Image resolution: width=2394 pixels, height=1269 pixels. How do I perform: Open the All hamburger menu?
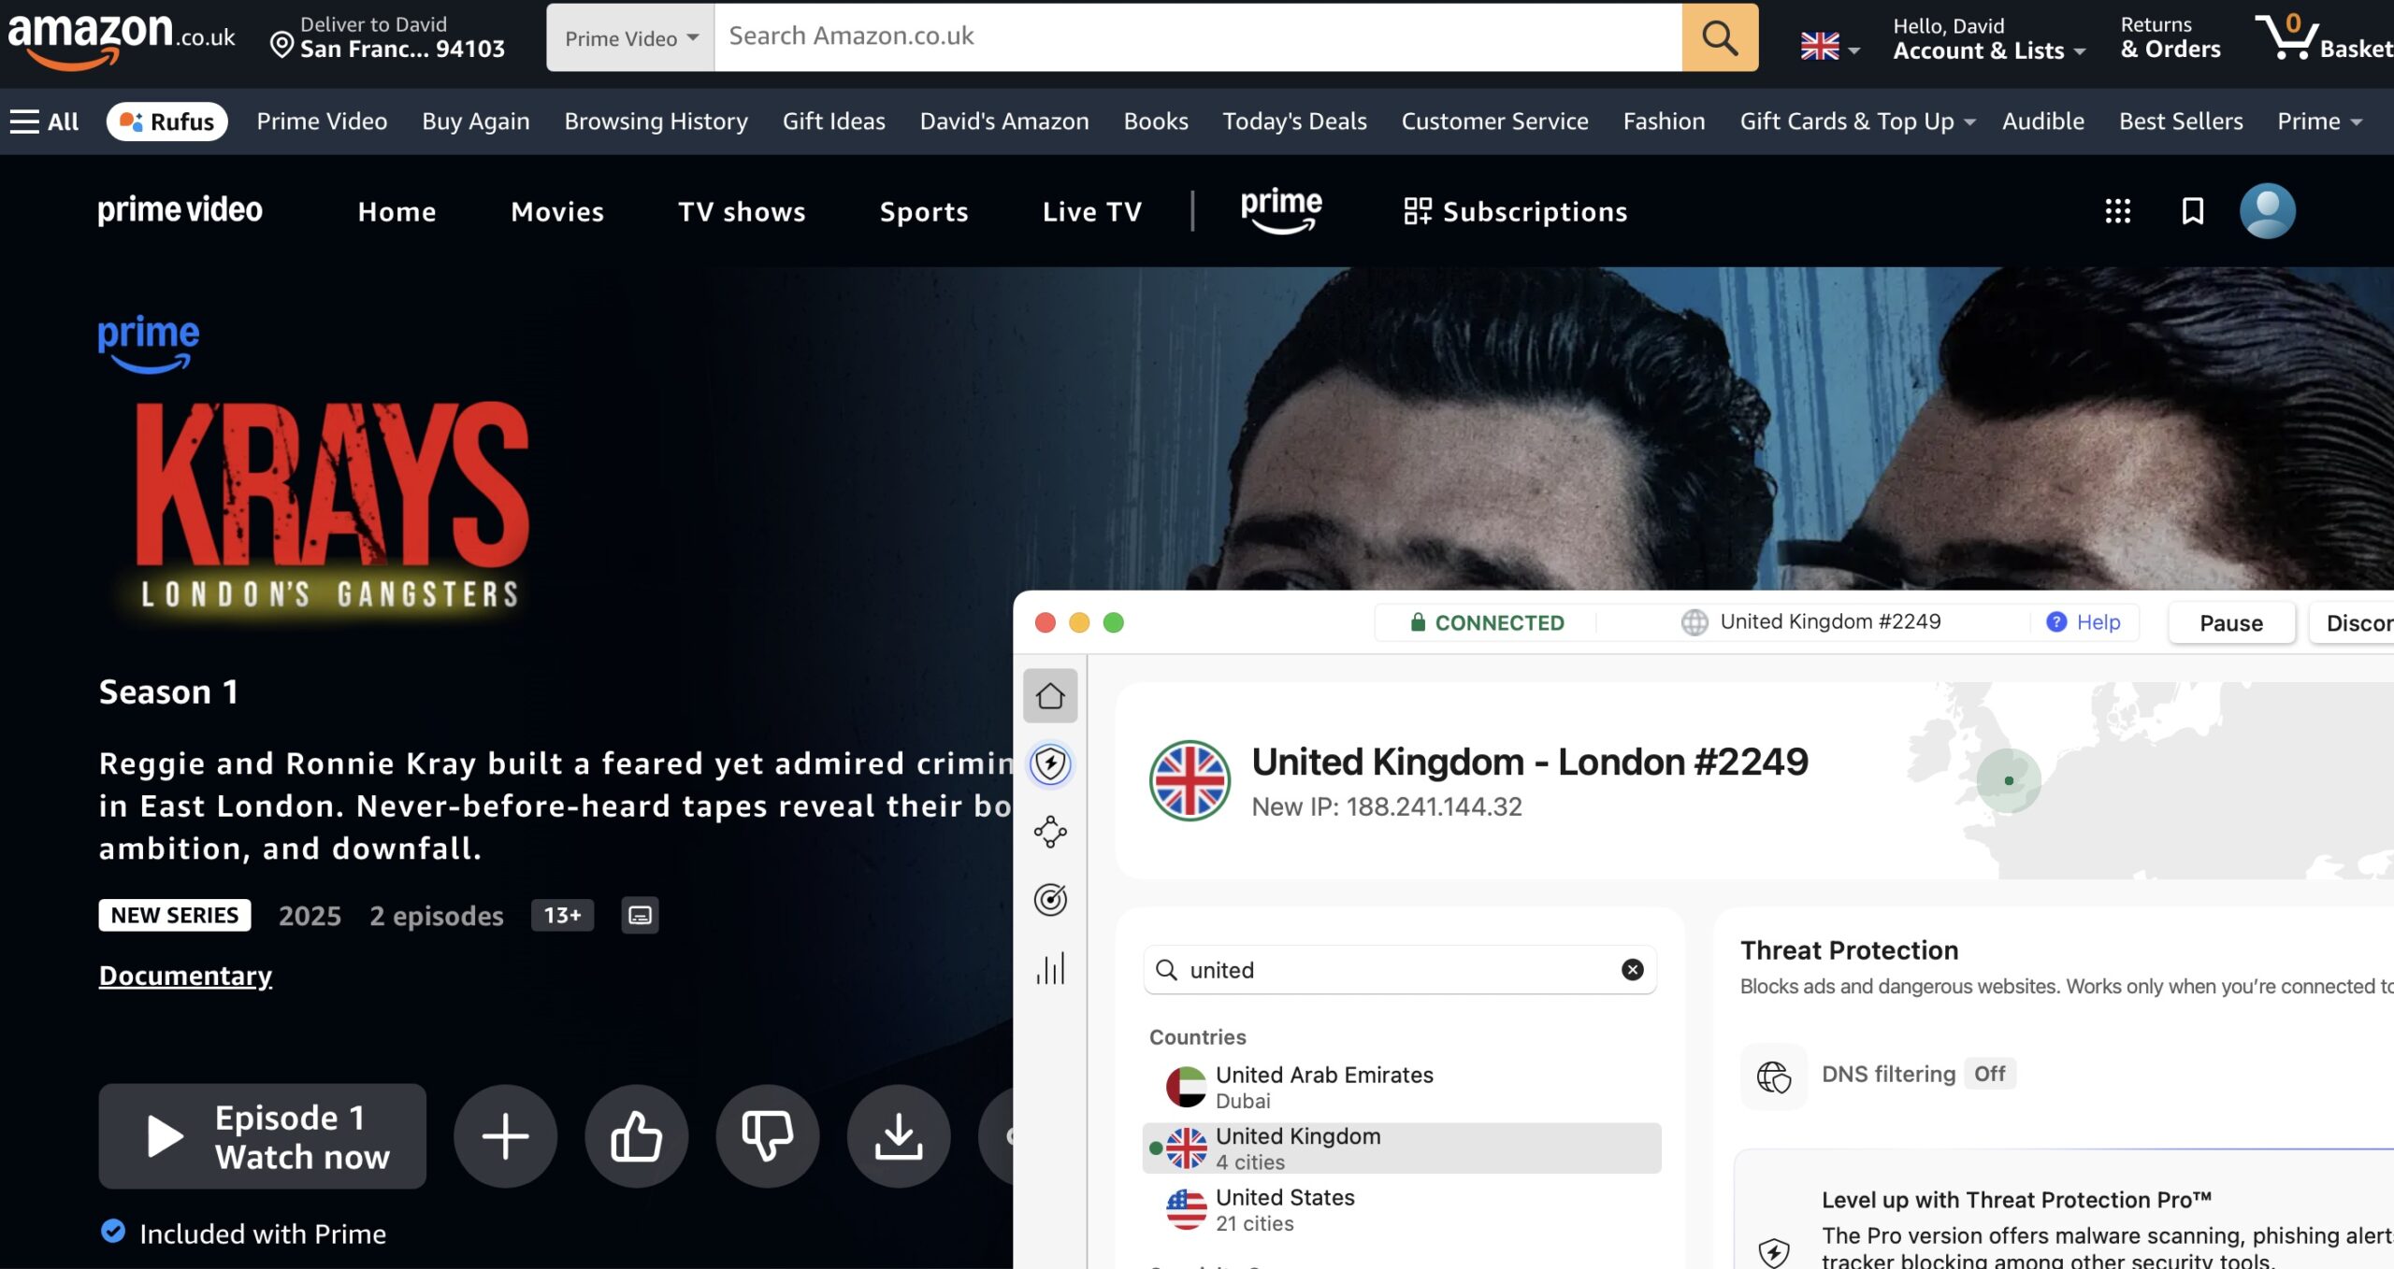44,121
